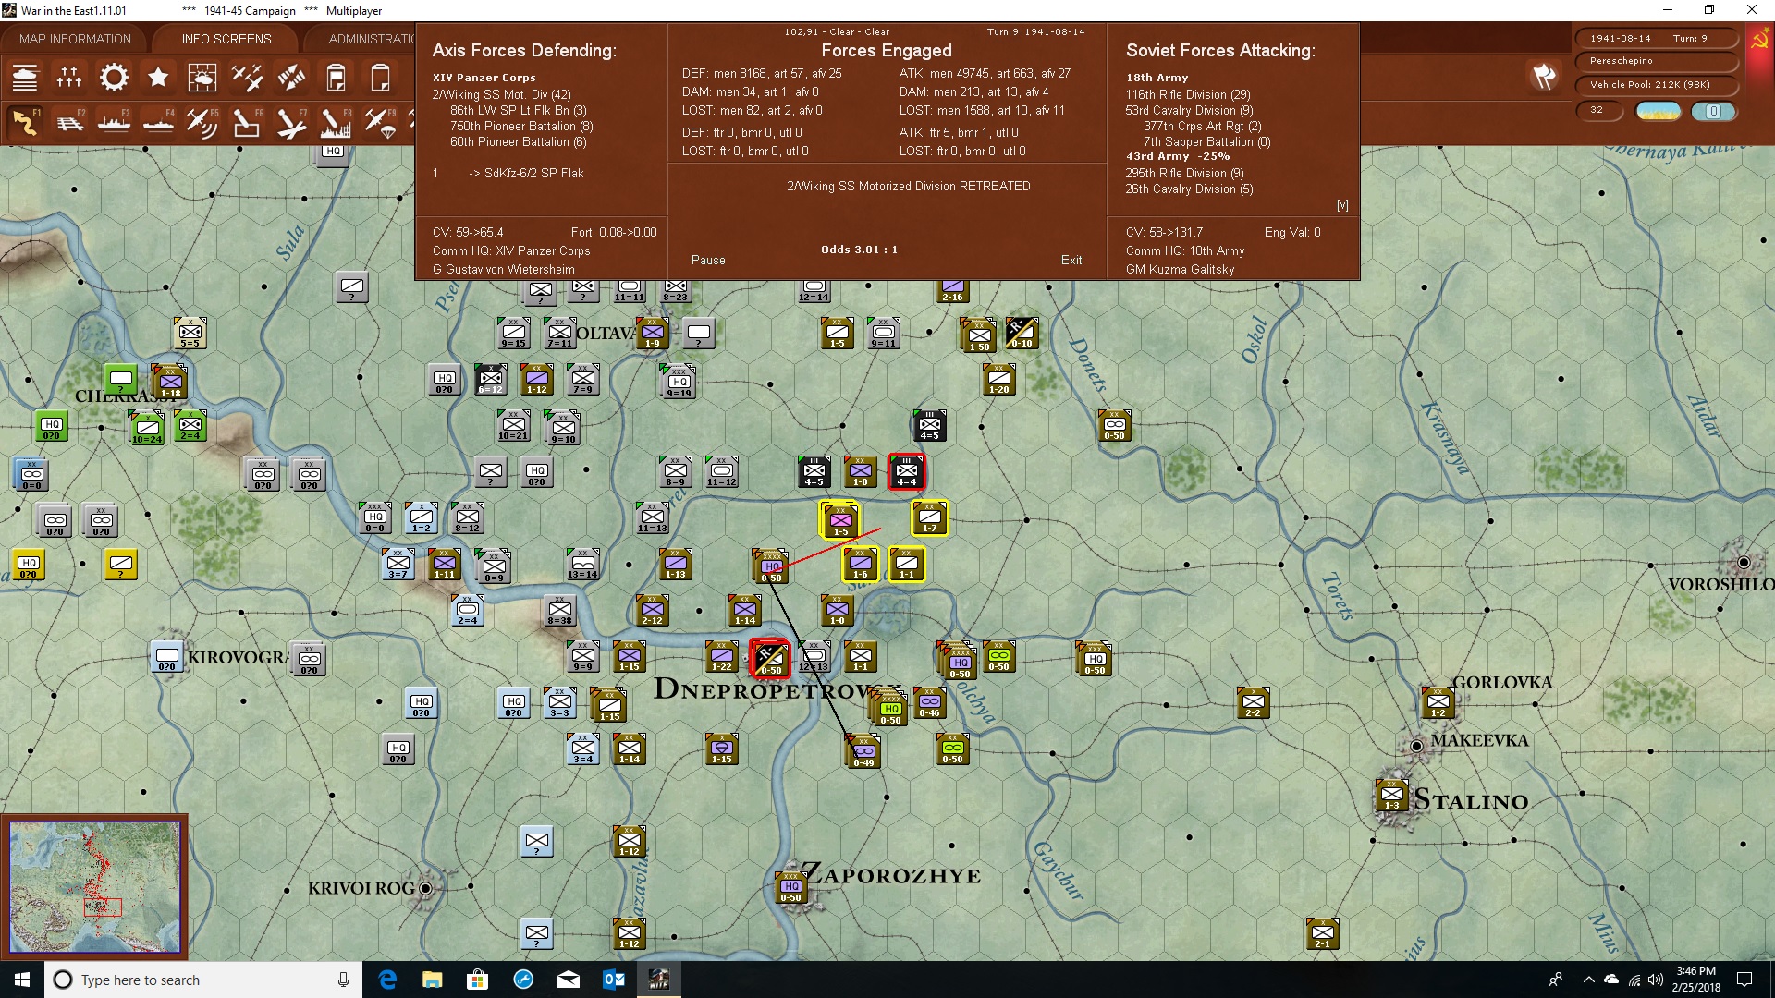Select the red-bordered 0-50 unit at Dnepropetrovsk
1775x998 pixels.
[x=770, y=658]
